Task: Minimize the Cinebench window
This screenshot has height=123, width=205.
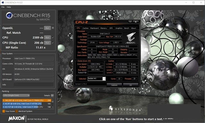Action: click(186, 3)
